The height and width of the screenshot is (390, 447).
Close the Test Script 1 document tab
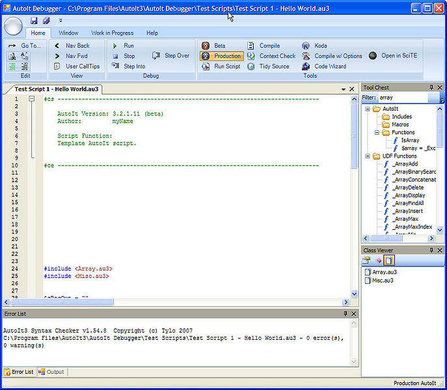click(352, 89)
